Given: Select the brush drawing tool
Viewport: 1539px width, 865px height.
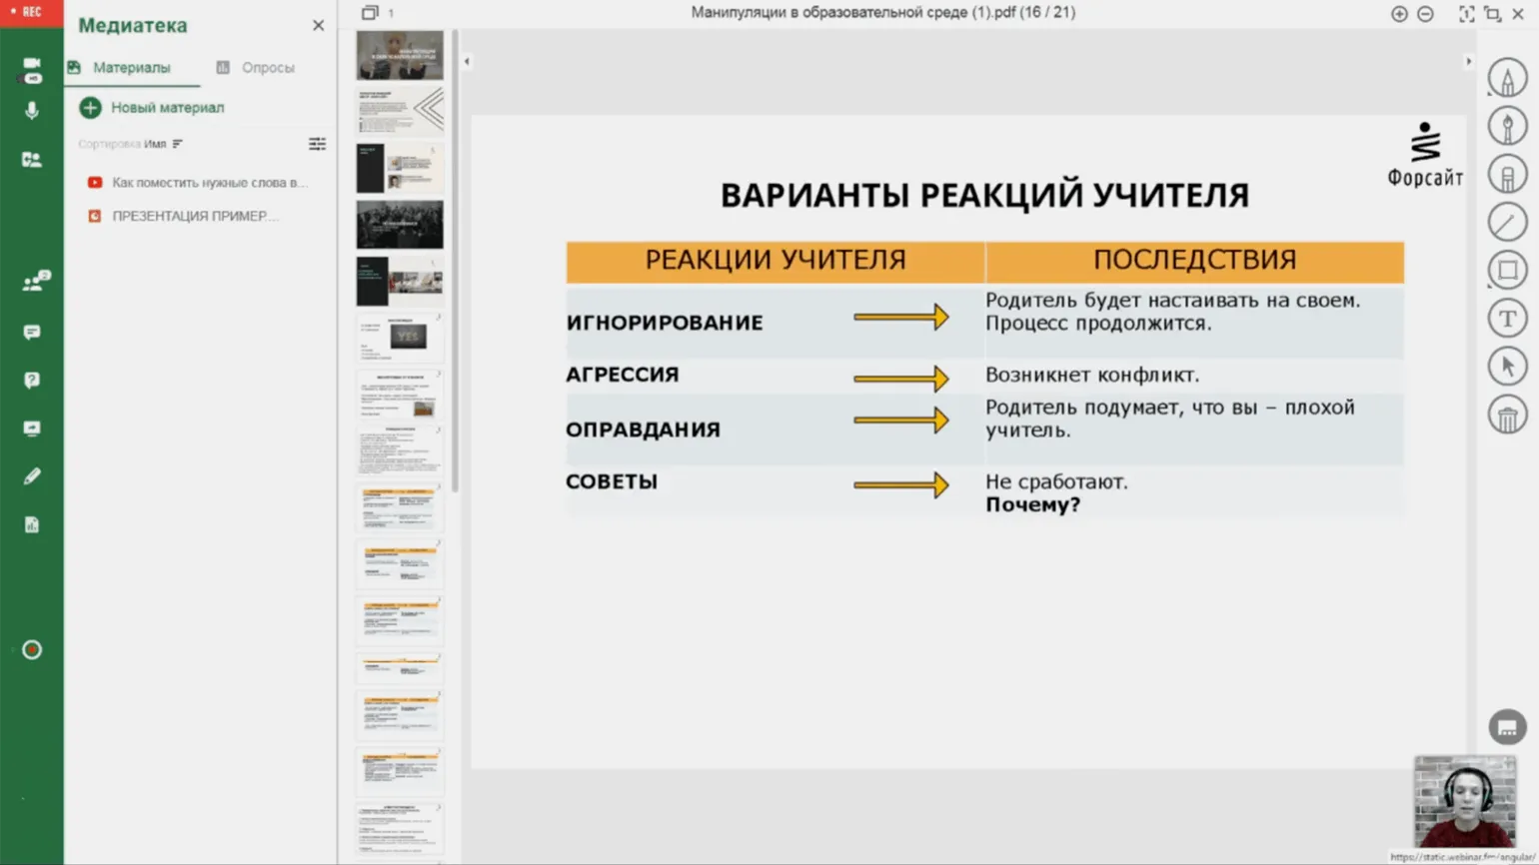Looking at the screenshot, I should click(1507, 127).
